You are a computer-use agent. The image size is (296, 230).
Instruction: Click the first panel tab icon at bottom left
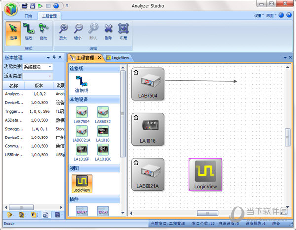pyautogui.click(x=9, y=215)
